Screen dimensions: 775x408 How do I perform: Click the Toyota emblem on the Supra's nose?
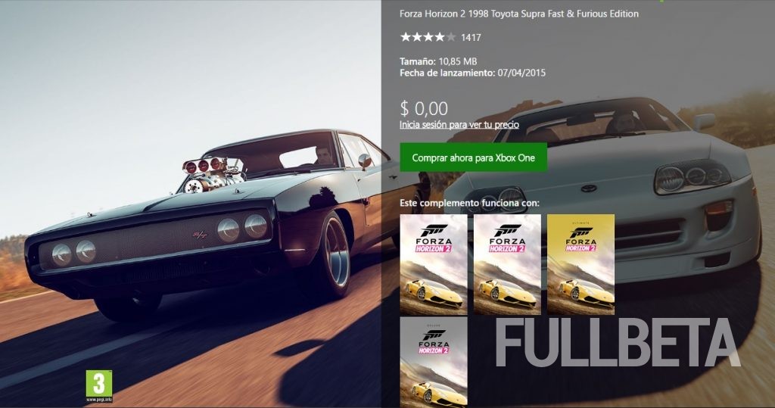pyautogui.click(x=588, y=188)
